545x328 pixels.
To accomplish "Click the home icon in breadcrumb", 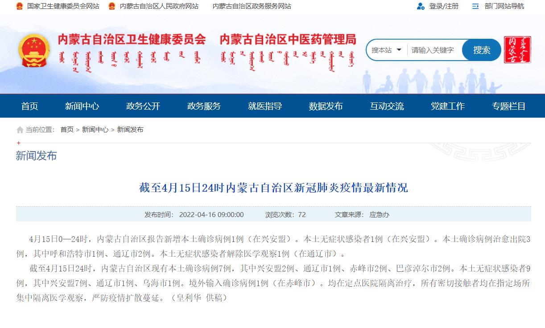I will point(20,130).
